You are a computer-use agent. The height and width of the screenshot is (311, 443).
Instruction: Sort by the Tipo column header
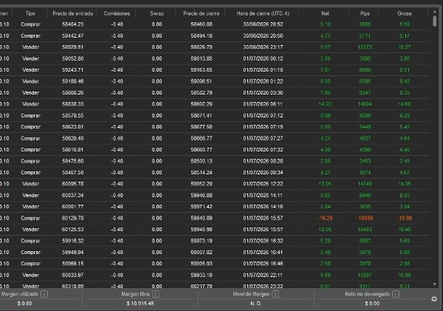tap(30, 13)
